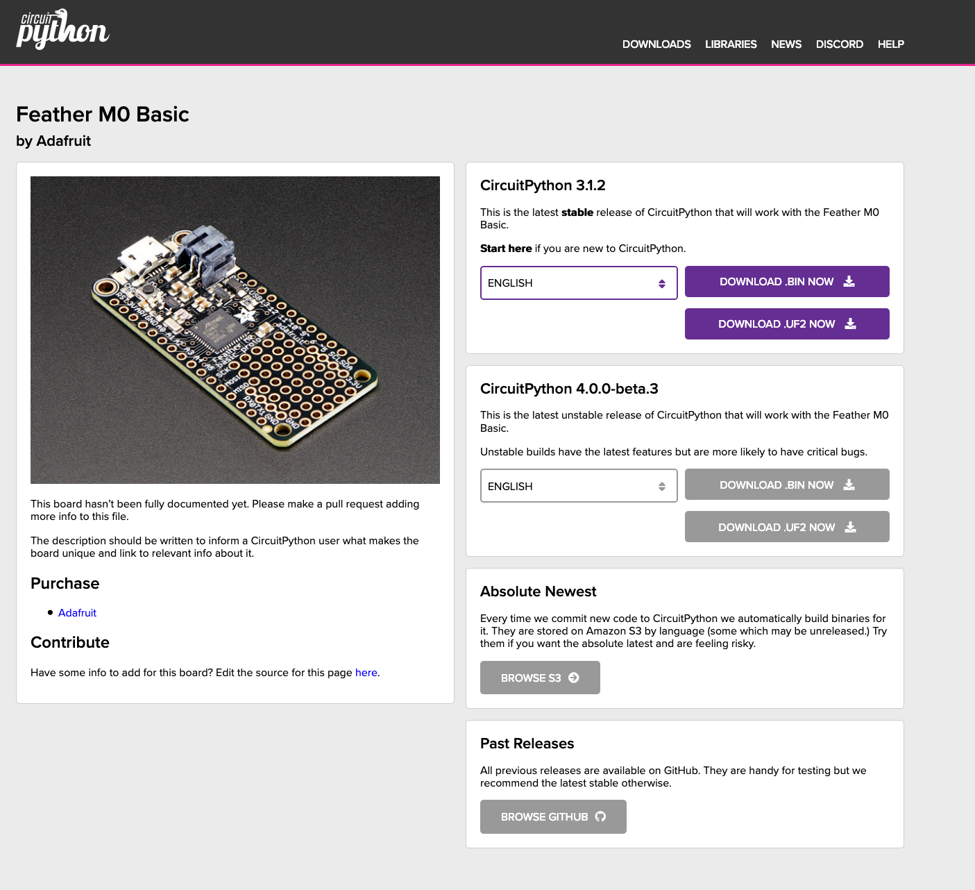Image resolution: width=975 pixels, height=890 pixels.
Task: Open the 'here' link to edit page source
Action: [x=366, y=673]
